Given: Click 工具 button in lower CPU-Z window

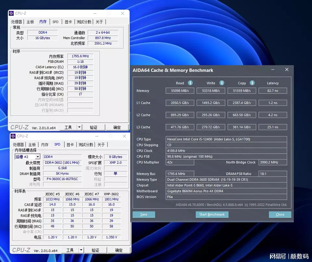Looking at the screenshot, I should click(70, 250).
